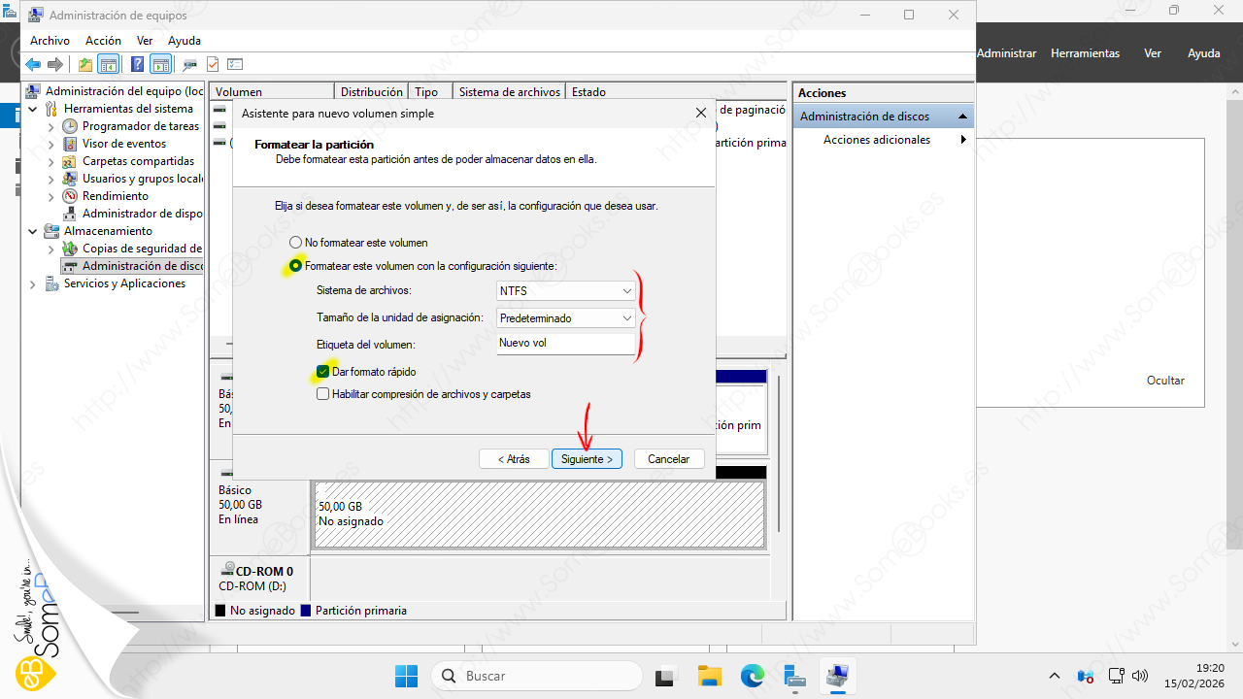Open Microsoft Edge from the taskbar
This screenshot has width=1243, height=699.
(x=753, y=676)
